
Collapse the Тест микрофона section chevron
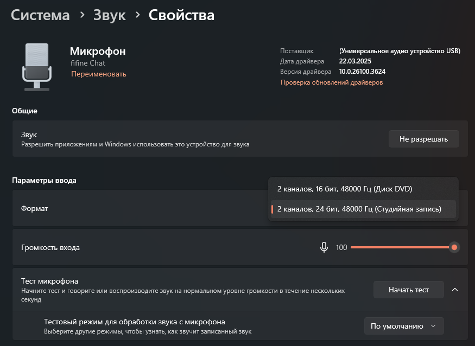click(x=455, y=290)
